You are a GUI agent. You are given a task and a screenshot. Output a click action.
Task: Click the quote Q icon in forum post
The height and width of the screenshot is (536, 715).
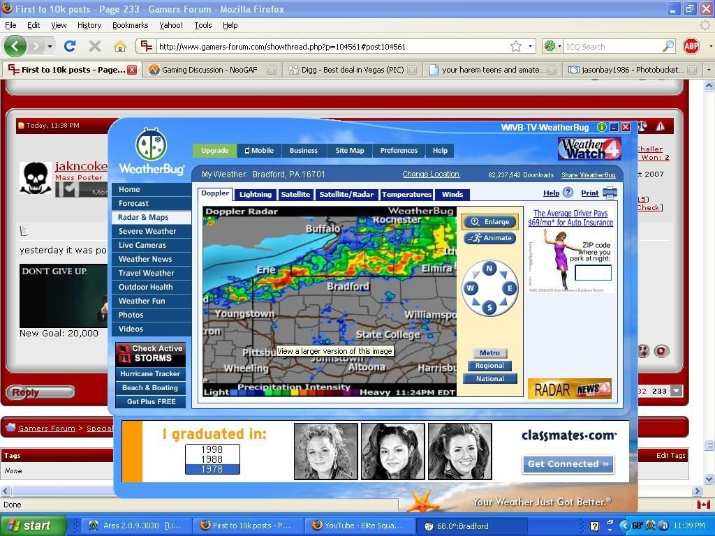tap(661, 350)
